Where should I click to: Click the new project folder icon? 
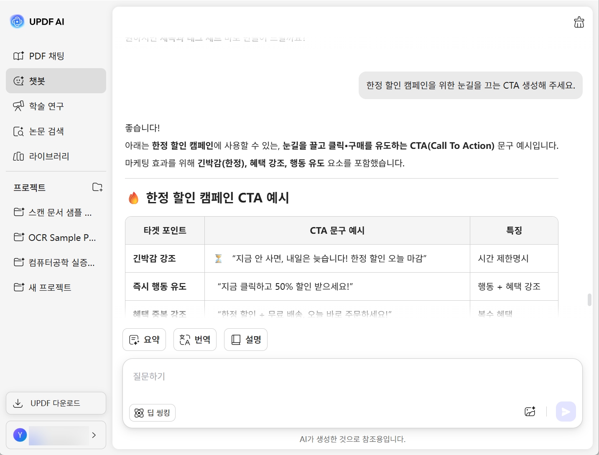coord(97,187)
